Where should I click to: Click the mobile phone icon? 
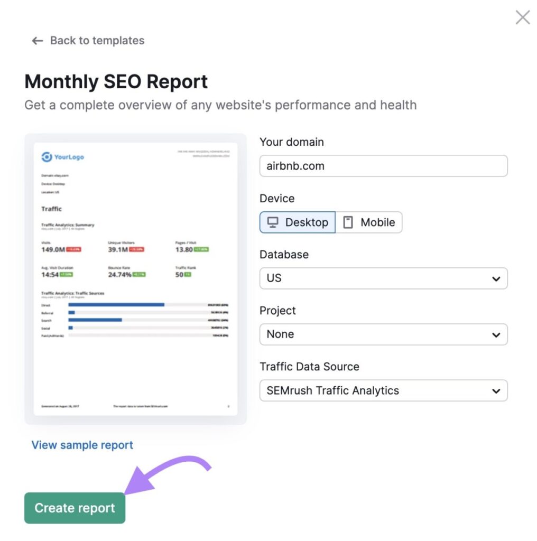348,222
